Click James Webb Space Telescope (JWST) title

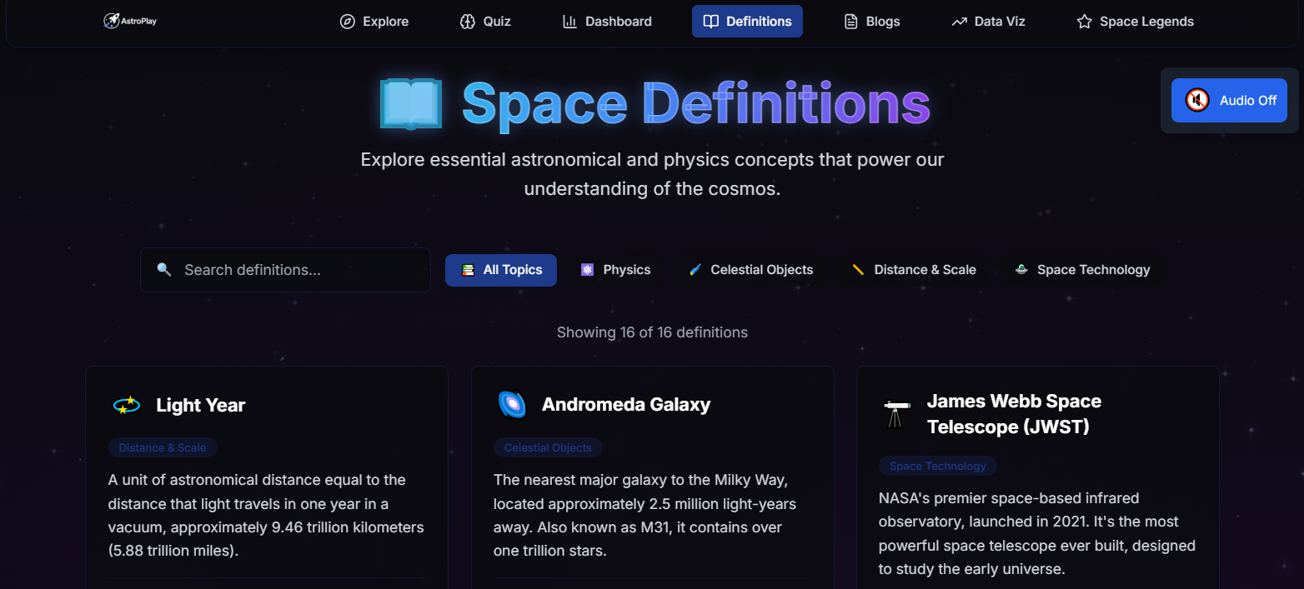(1014, 414)
